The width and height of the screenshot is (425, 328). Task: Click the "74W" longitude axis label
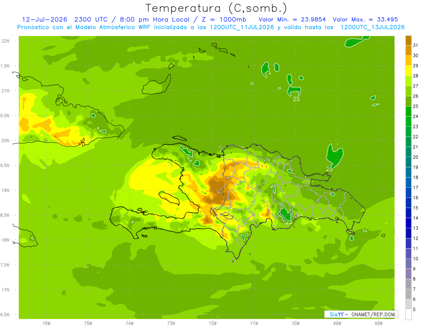point(130,323)
